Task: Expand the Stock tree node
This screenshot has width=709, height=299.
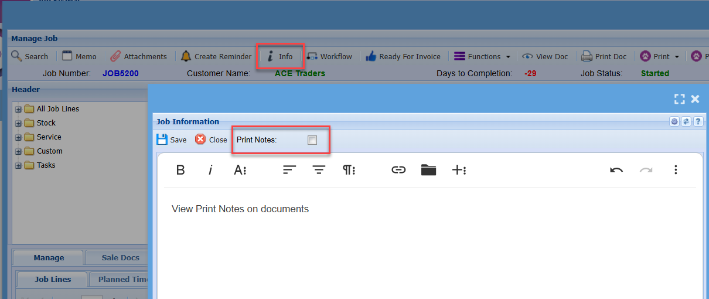Action: pyautogui.click(x=18, y=123)
